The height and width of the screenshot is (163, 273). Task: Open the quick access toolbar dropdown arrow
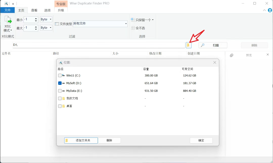point(13,4)
